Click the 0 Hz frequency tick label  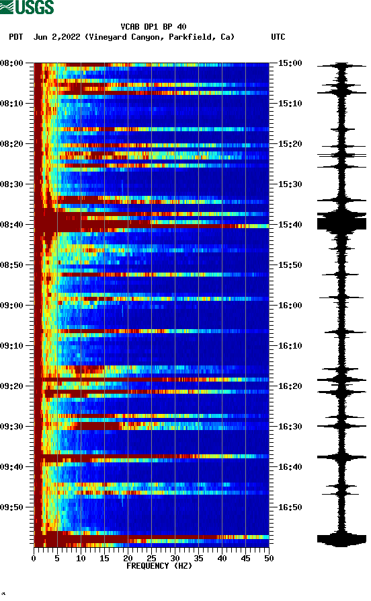click(34, 559)
